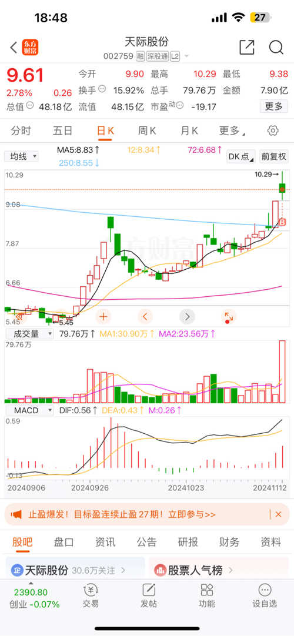Tap 股票人气榜 red icon

tap(160, 570)
